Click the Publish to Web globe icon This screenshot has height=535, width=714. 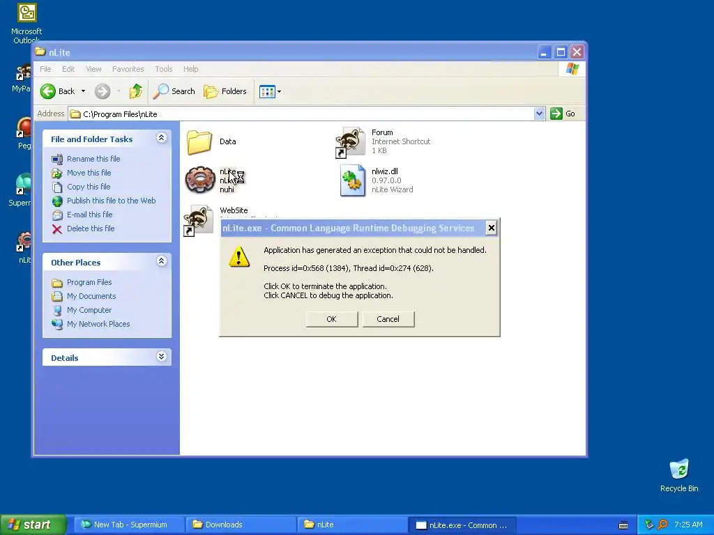(57, 201)
